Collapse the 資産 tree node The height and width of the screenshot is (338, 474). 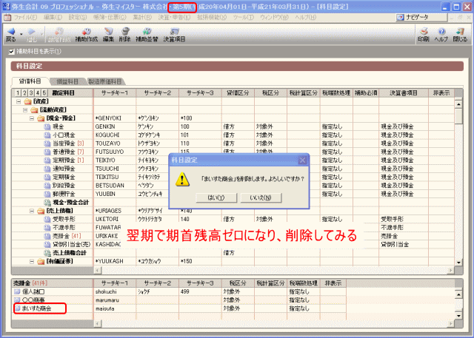click(19, 101)
